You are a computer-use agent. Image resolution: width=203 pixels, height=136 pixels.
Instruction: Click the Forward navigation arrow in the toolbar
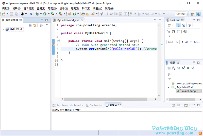click(160, 14)
